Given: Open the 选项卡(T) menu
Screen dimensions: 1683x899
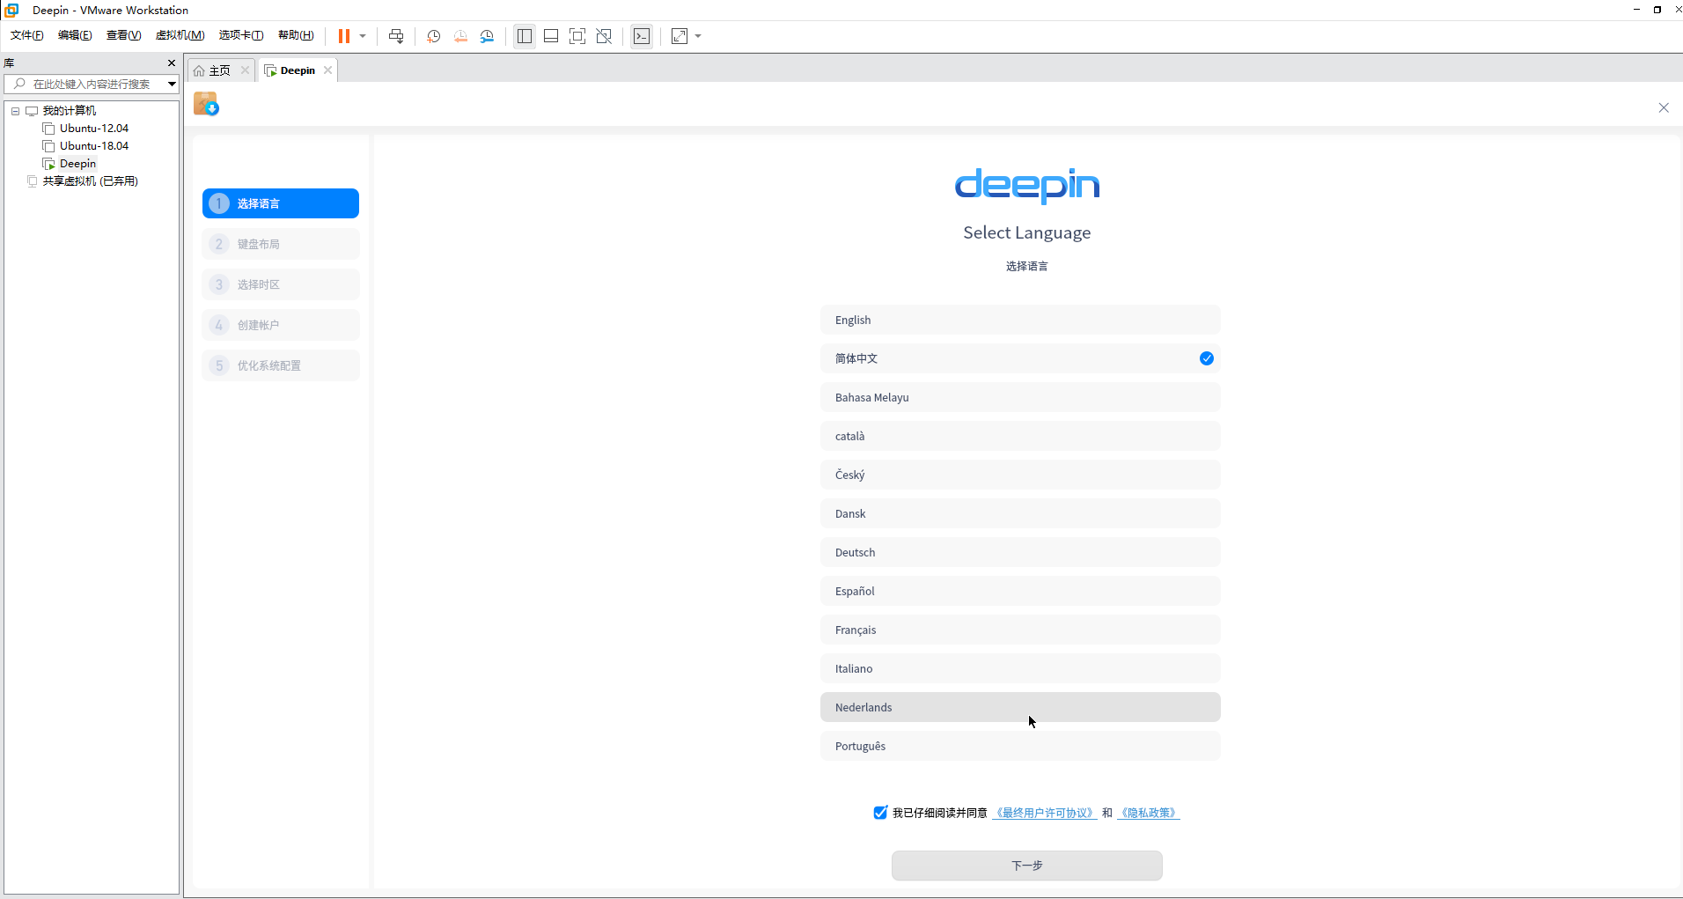Looking at the screenshot, I should [241, 35].
